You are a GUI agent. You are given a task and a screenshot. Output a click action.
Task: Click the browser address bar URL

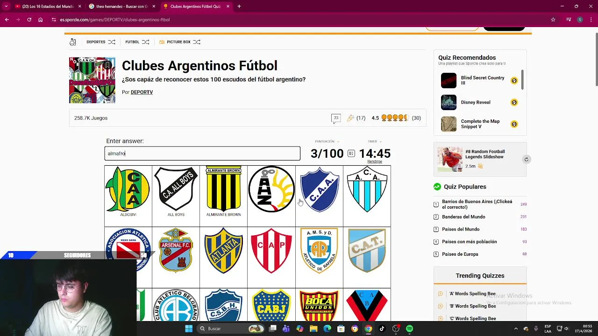point(114,20)
